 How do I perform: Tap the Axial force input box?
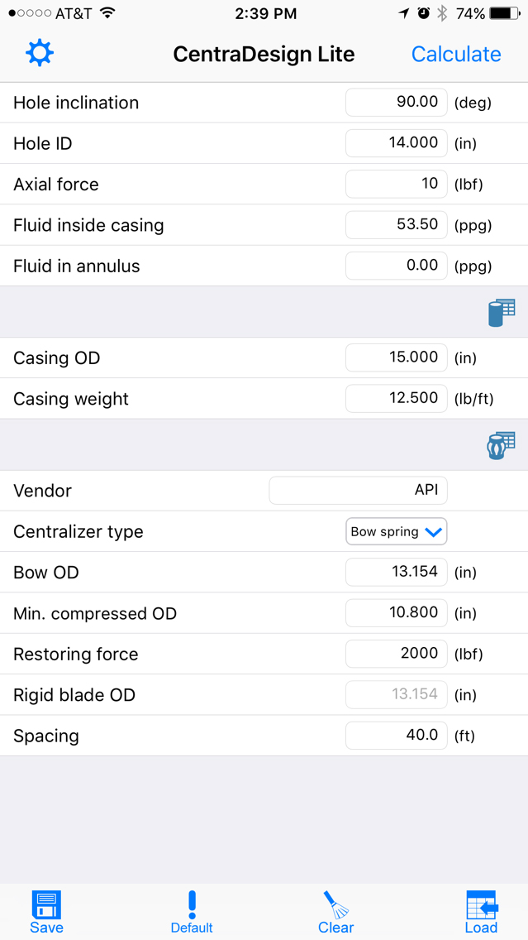point(397,184)
